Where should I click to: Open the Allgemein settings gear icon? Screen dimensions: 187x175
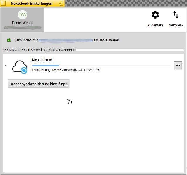click(155, 15)
